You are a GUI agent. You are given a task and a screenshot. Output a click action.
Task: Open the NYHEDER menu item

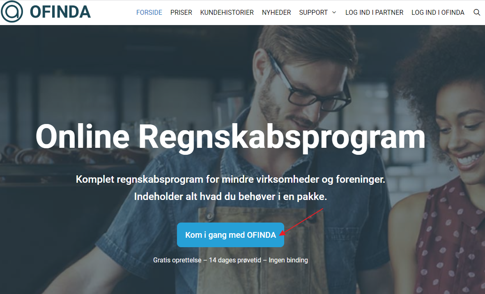pyautogui.click(x=276, y=12)
